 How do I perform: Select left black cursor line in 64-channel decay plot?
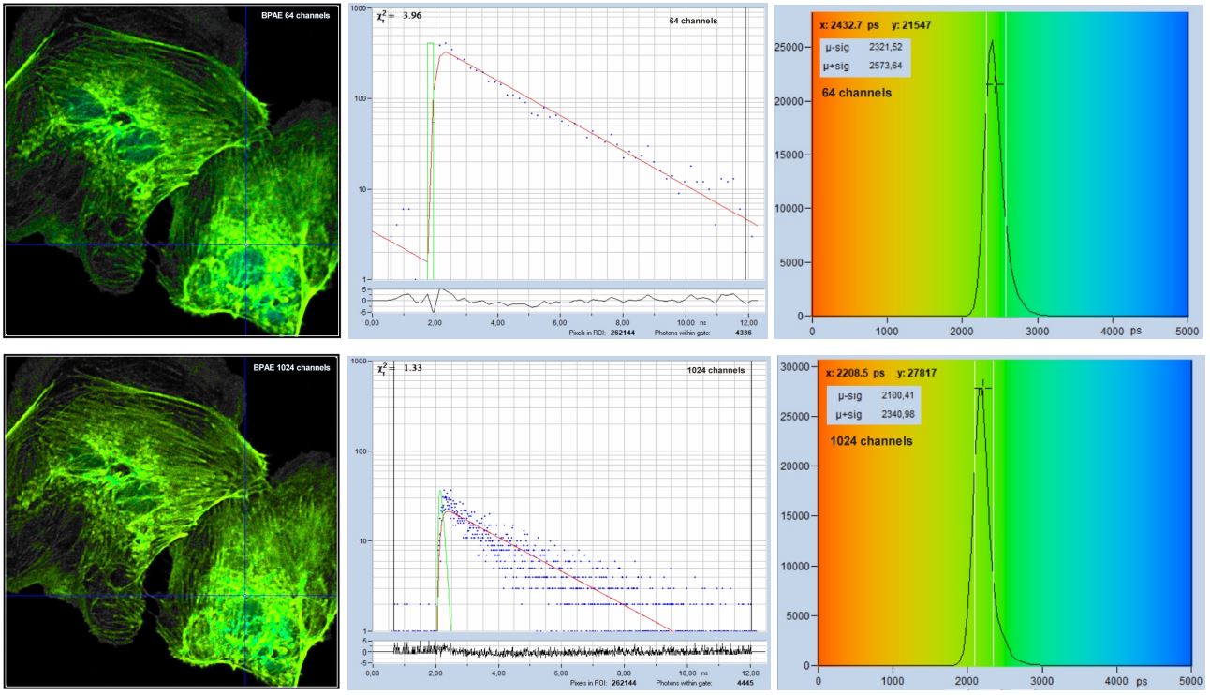(x=391, y=140)
